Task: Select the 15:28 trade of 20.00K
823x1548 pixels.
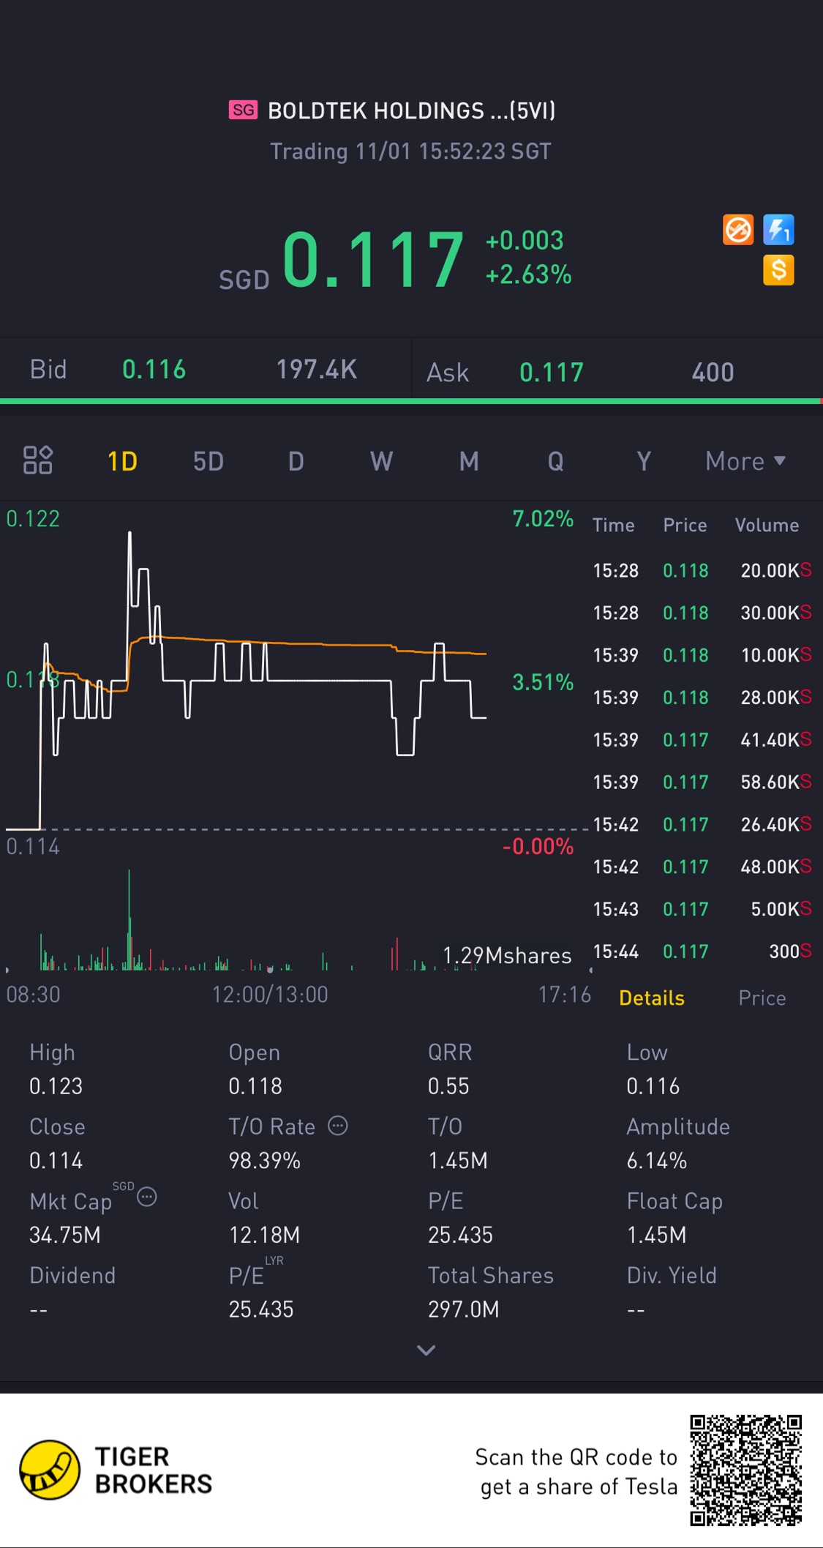Action: tap(702, 570)
